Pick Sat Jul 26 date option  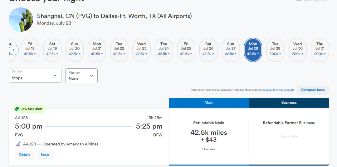pyautogui.click(x=208, y=50)
